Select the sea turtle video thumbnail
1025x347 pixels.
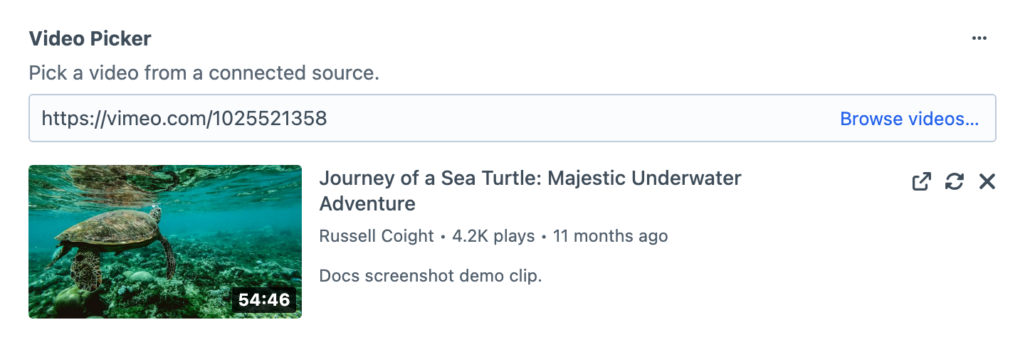click(x=165, y=242)
